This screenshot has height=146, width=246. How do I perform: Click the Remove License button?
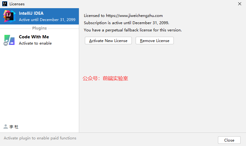pyautogui.click(x=155, y=41)
